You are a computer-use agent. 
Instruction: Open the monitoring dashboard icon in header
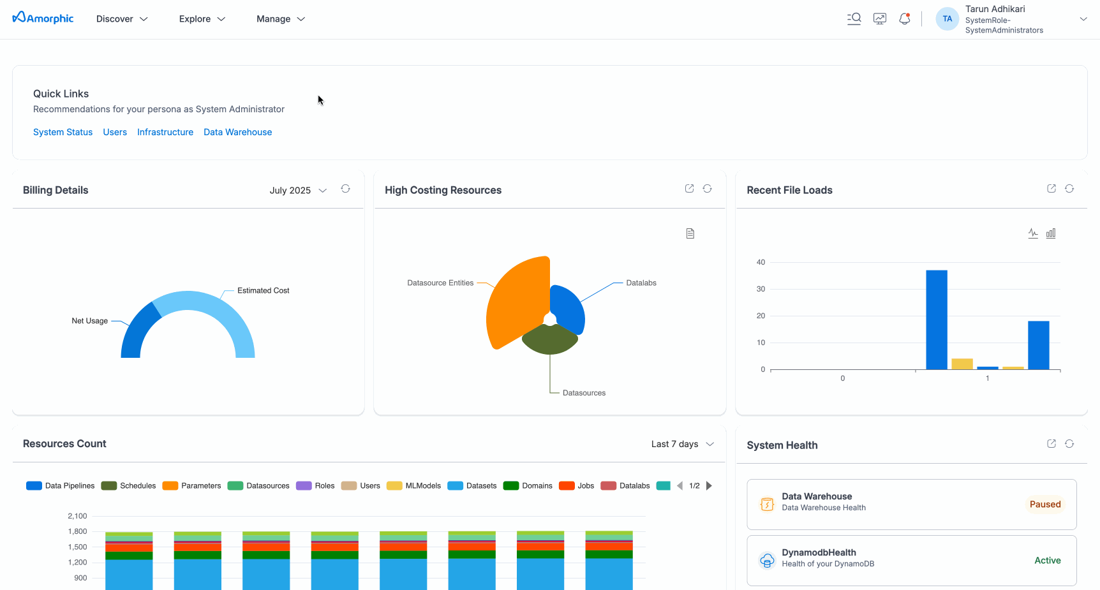(880, 19)
